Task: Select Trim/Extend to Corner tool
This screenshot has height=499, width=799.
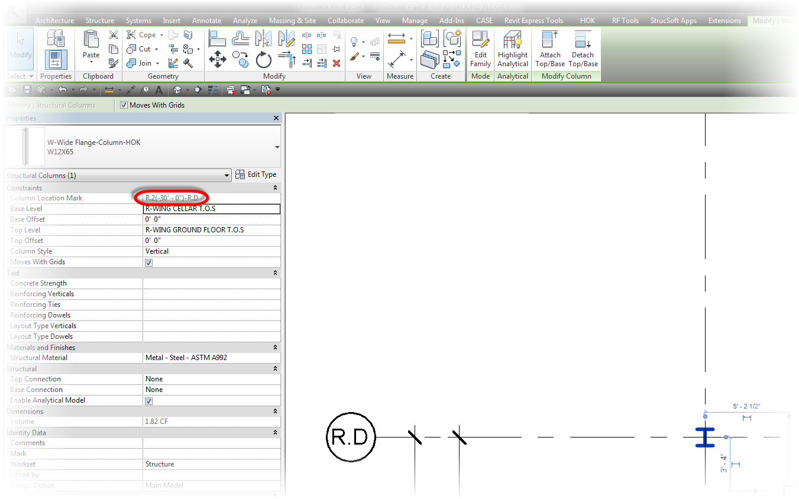Action: [x=286, y=60]
